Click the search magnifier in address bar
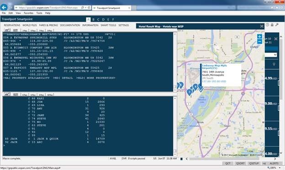This screenshot has height=170, width=285. (83, 8)
